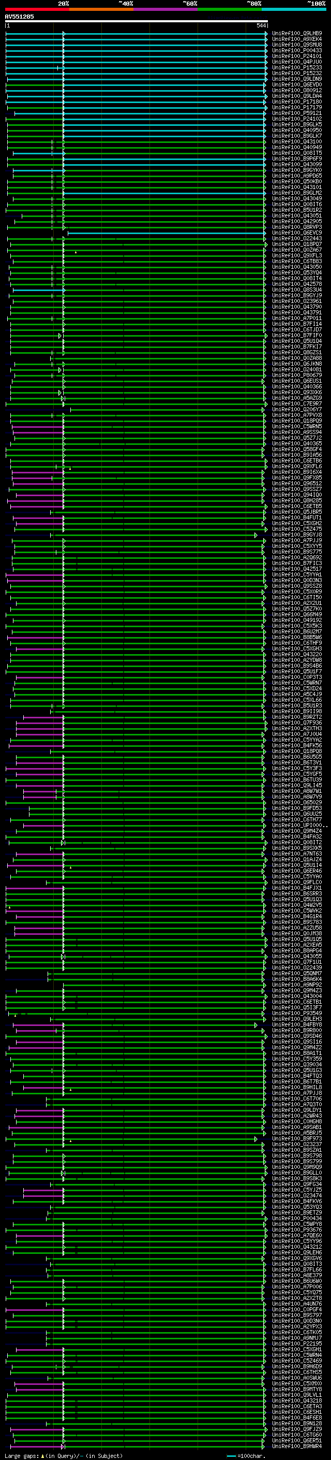Click the cyan 100char scale bar
The width and height of the screenshot is (331, 1460).
[231, 1456]
